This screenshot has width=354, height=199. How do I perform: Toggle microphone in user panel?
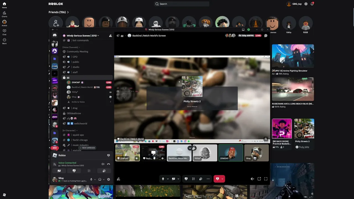click(x=91, y=179)
